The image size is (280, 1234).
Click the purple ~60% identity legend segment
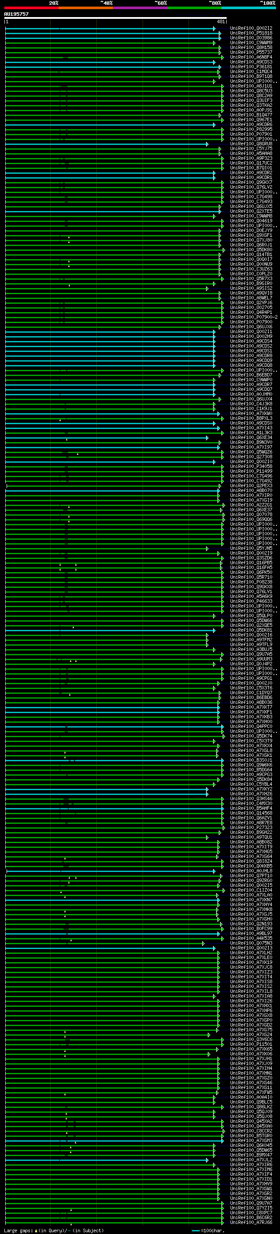pyautogui.click(x=140, y=8)
